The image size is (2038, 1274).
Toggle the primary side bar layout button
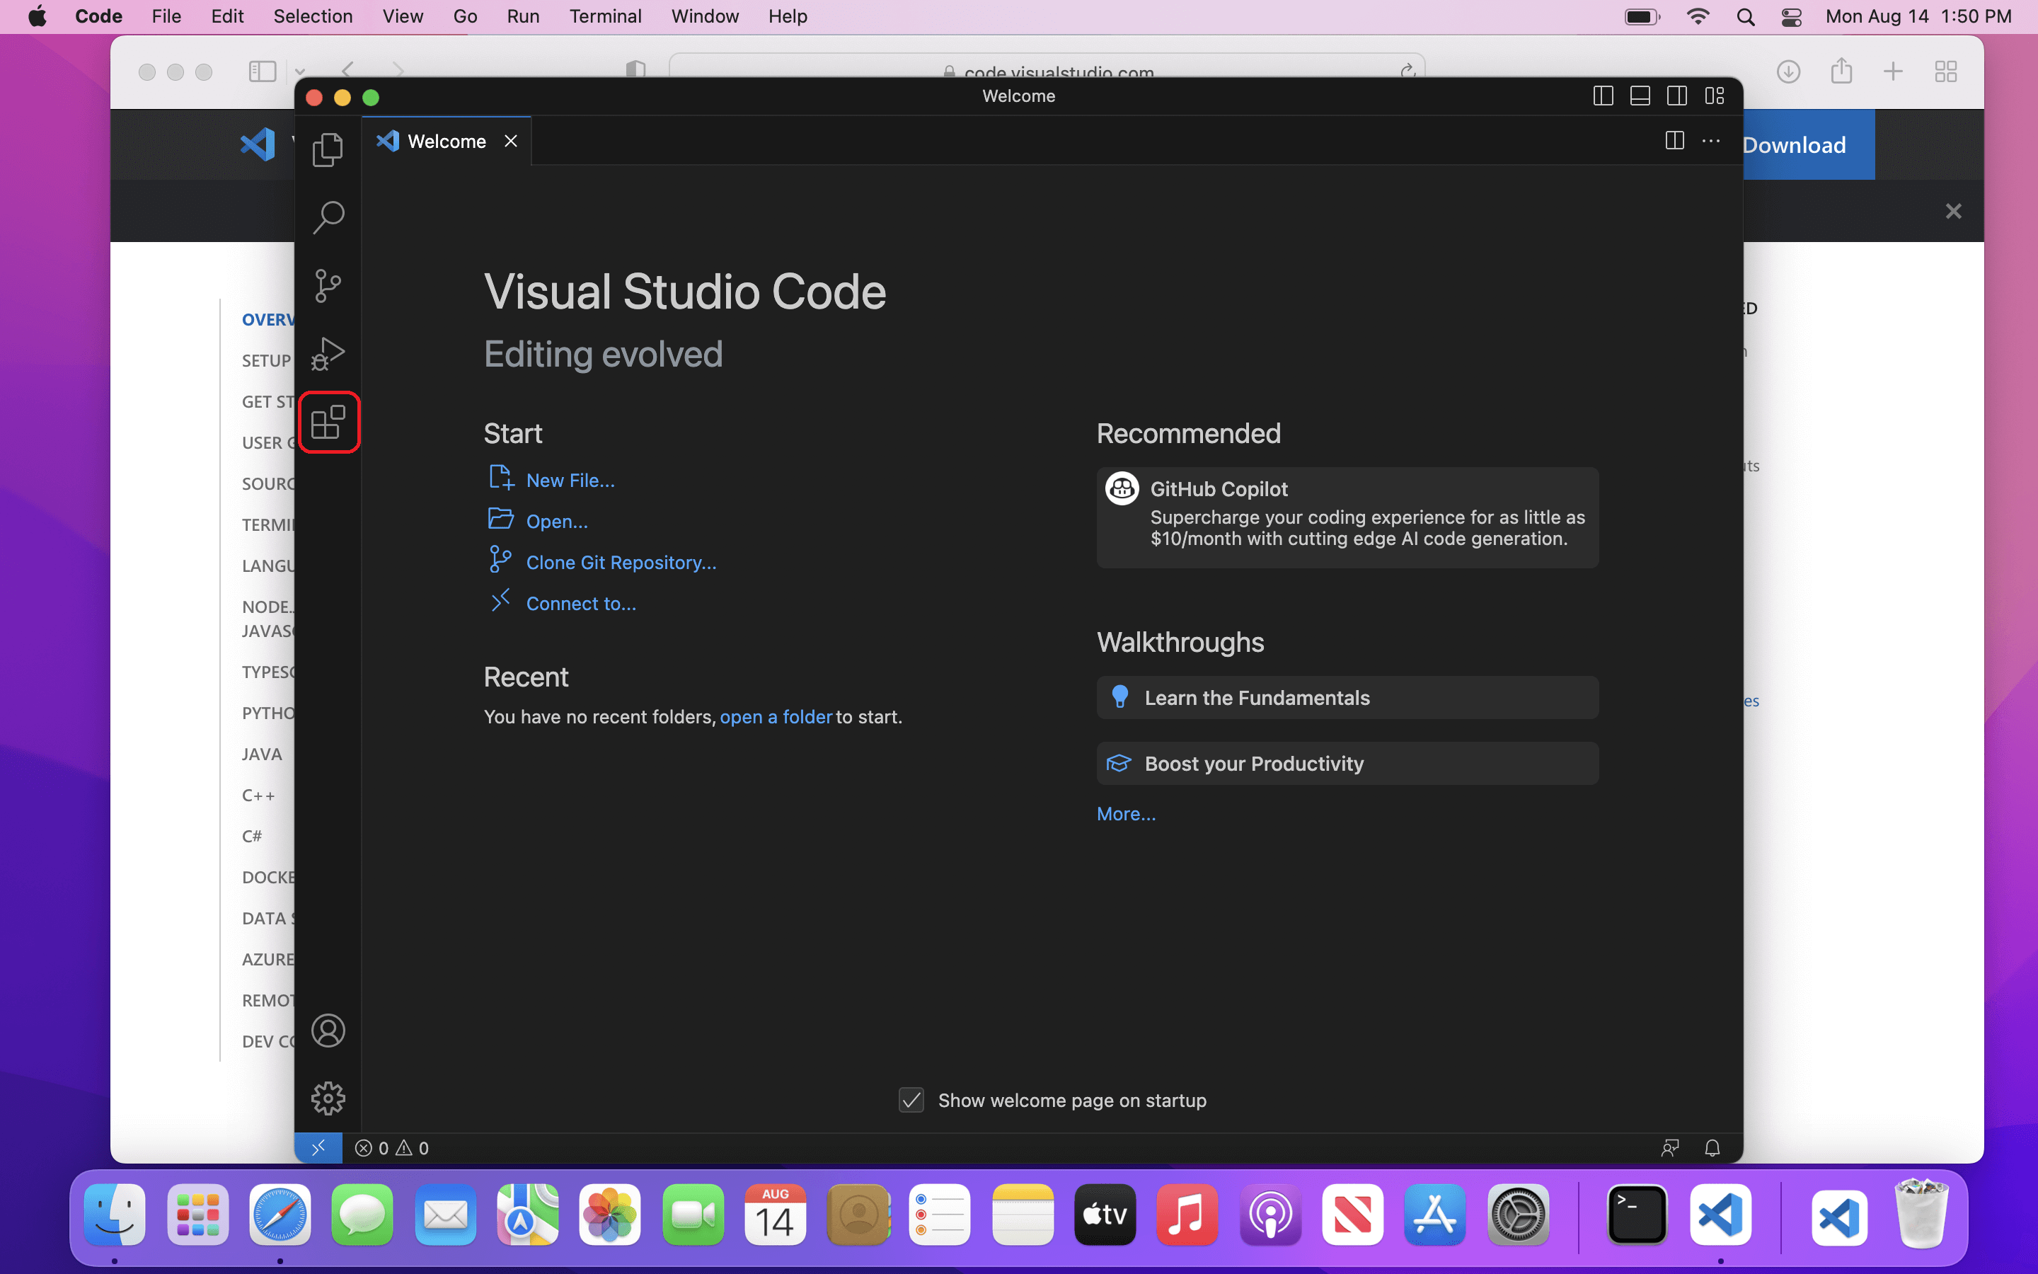[1603, 96]
